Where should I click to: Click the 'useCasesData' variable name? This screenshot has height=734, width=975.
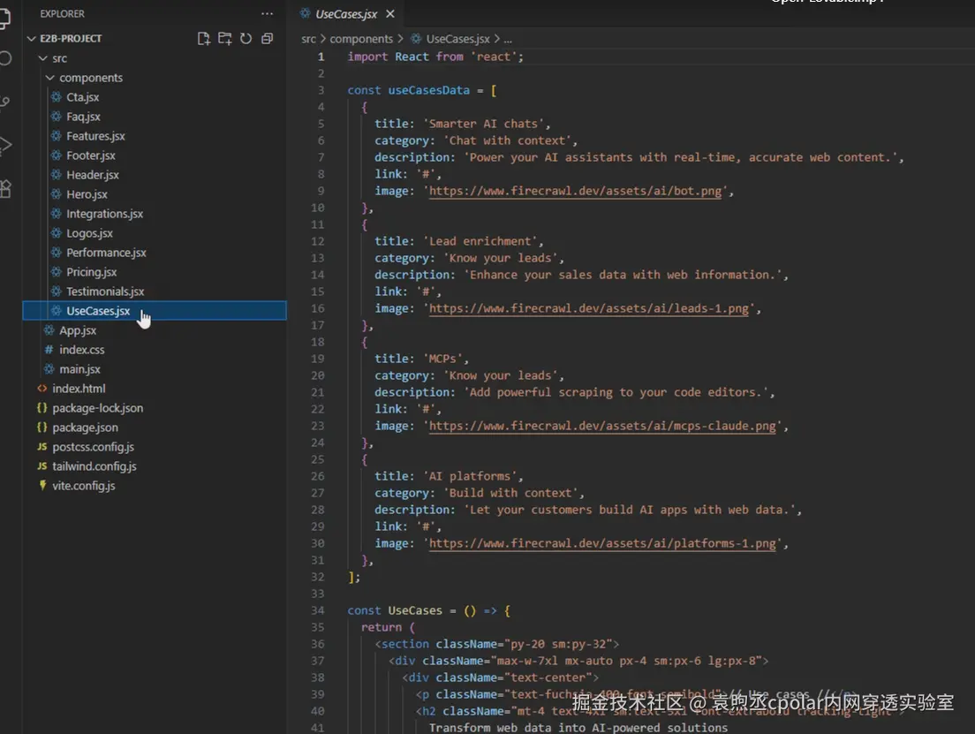[x=429, y=90]
